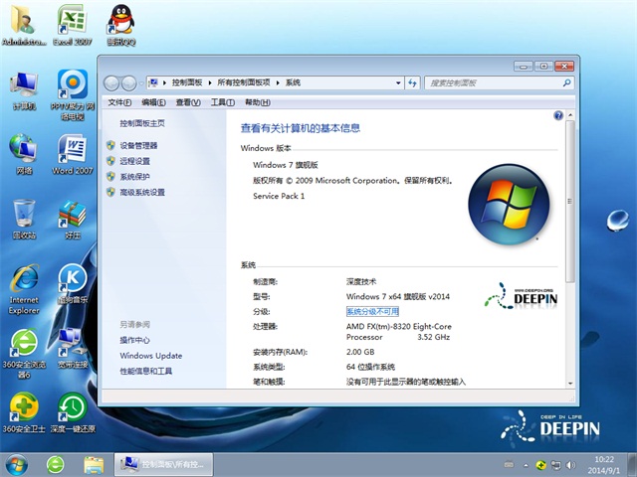Open the Excel 2007 desktop shortcut
The width and height of the screenshot is (637, 477).
tap(71, 25)
